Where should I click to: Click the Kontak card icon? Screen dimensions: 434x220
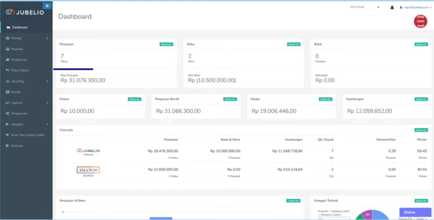7,92
